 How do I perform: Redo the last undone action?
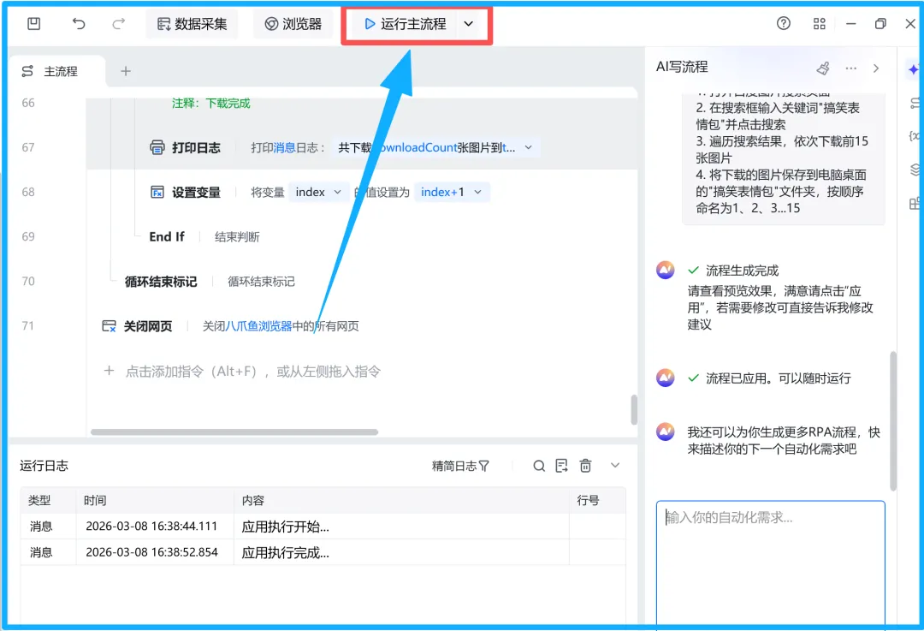[x=118, y=24]
